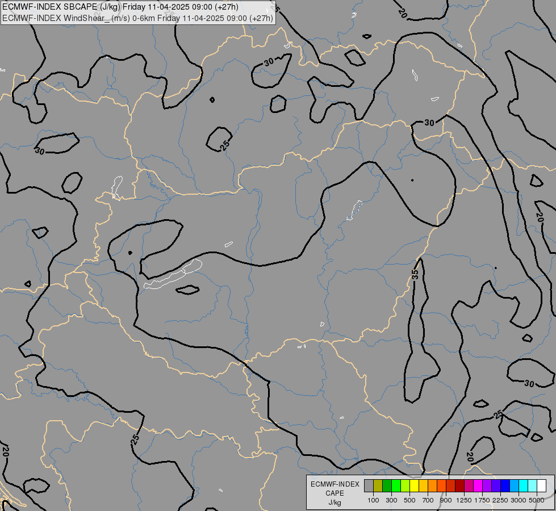This screenshot has width=556, height=511.
Task: Select the olive swatch above the 100 label
Action: click(x=378, y=486)
